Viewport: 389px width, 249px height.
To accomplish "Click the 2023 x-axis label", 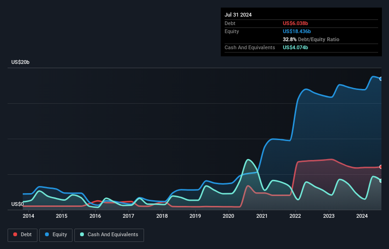I will coord(329,216).
